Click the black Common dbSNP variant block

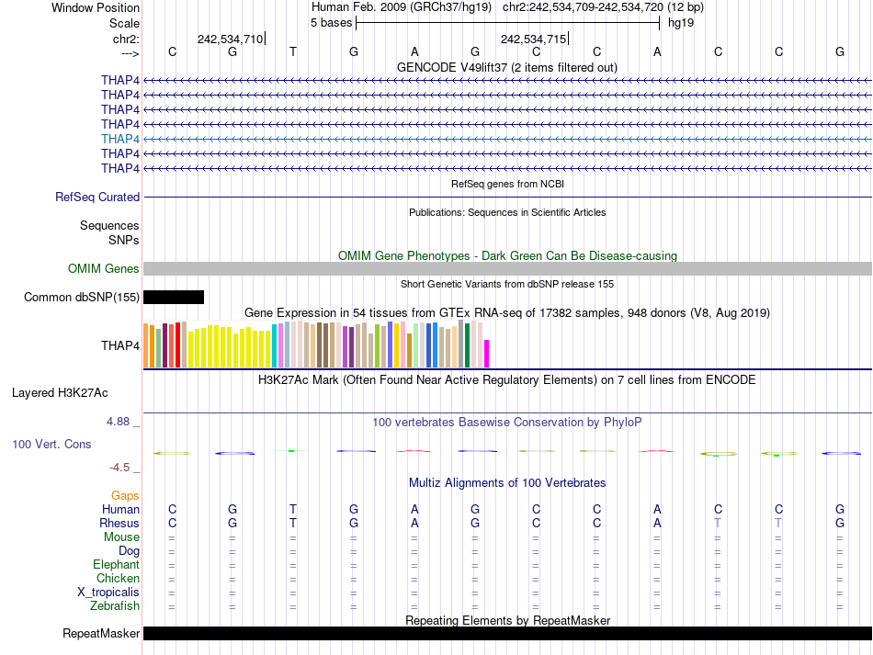pyautogui.click(x=174, y=297)
